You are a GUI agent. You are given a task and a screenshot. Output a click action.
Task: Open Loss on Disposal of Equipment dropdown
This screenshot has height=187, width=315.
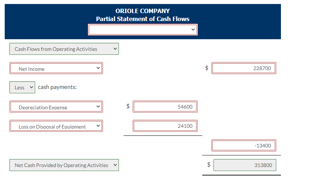tap(56, 126)
